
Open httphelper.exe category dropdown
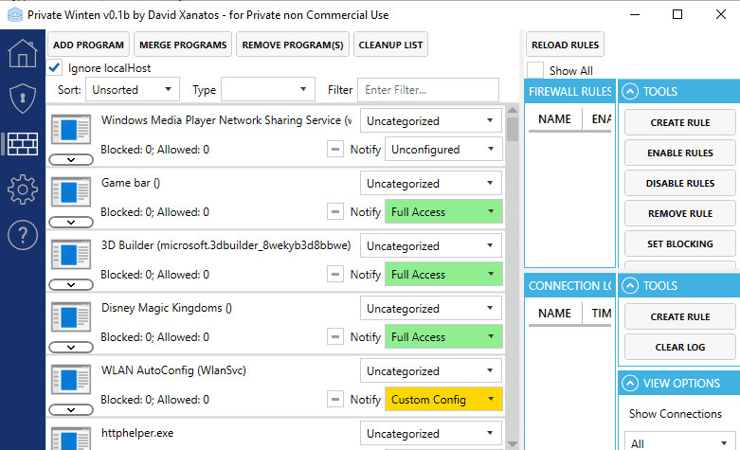(431, 433)
